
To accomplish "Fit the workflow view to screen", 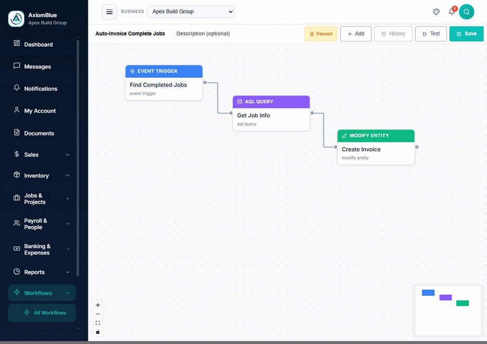I will tap(97, 323).
